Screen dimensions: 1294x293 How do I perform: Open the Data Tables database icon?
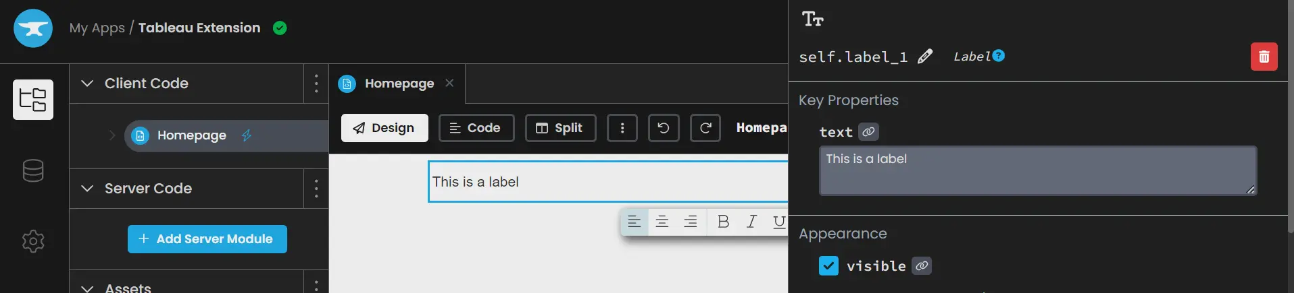click(33, 170)
